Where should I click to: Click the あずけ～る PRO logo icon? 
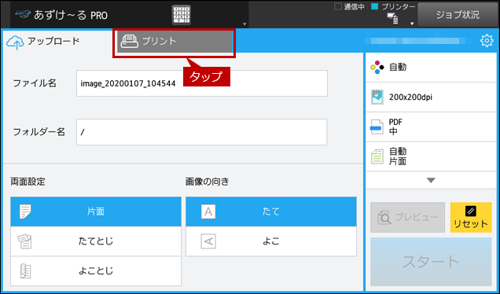click(x=24, y=14)
